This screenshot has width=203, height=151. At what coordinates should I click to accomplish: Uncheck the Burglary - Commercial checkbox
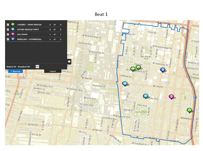point(8,39)
